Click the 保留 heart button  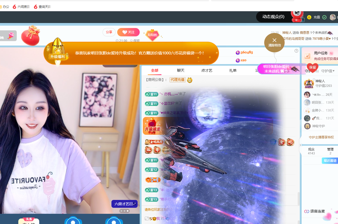click(313, 68)
